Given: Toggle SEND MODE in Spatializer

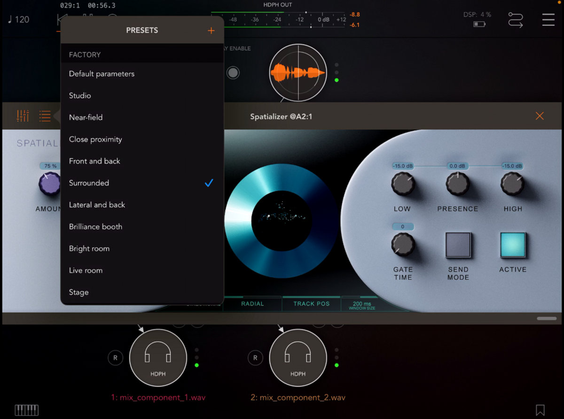Looking at the screenshot, I should [x=458, y=245].
